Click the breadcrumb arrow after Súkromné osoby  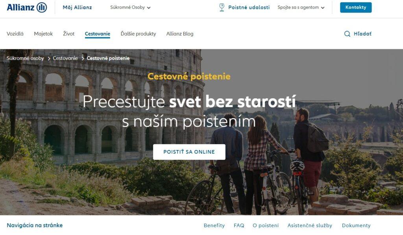48,59
